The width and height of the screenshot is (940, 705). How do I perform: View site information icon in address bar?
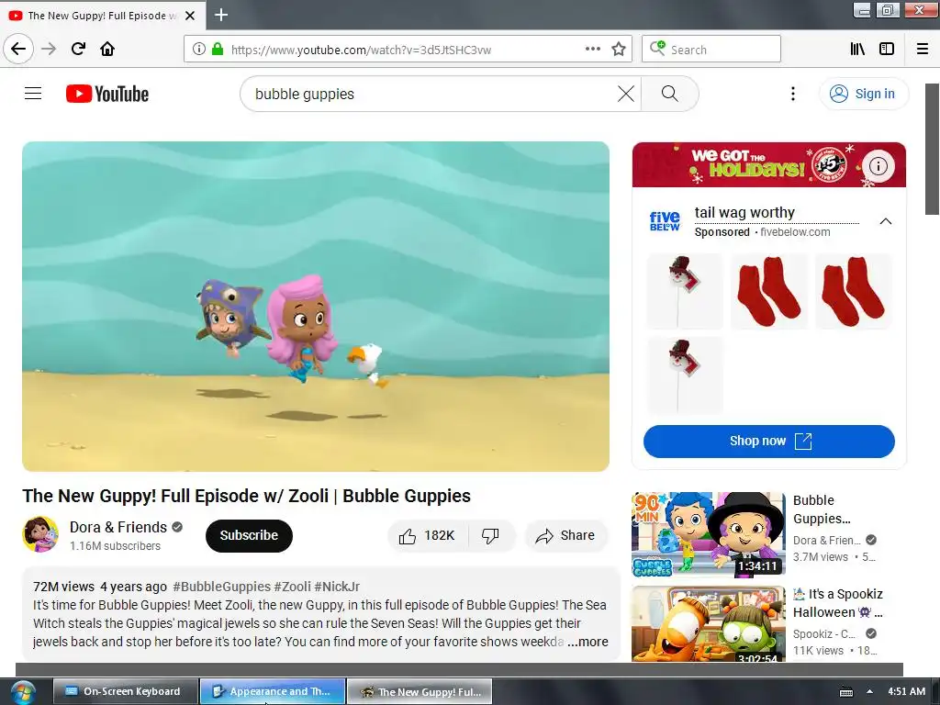pyautogui.click(x=198, y=49)
